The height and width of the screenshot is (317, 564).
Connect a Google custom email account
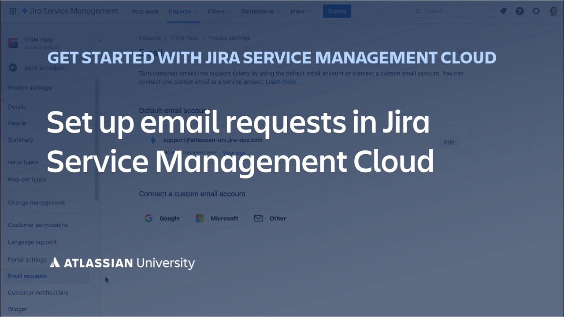pyautogui.click(x=163, y=218)
